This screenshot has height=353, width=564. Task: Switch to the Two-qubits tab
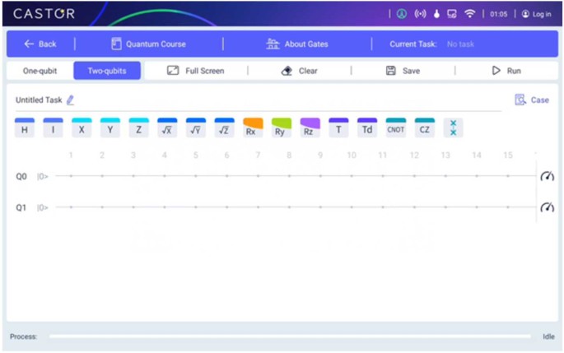[107, 71]
